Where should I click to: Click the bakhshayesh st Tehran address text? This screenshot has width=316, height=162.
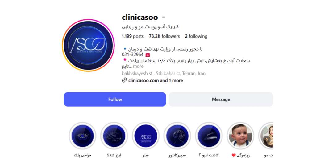[164, 73]
